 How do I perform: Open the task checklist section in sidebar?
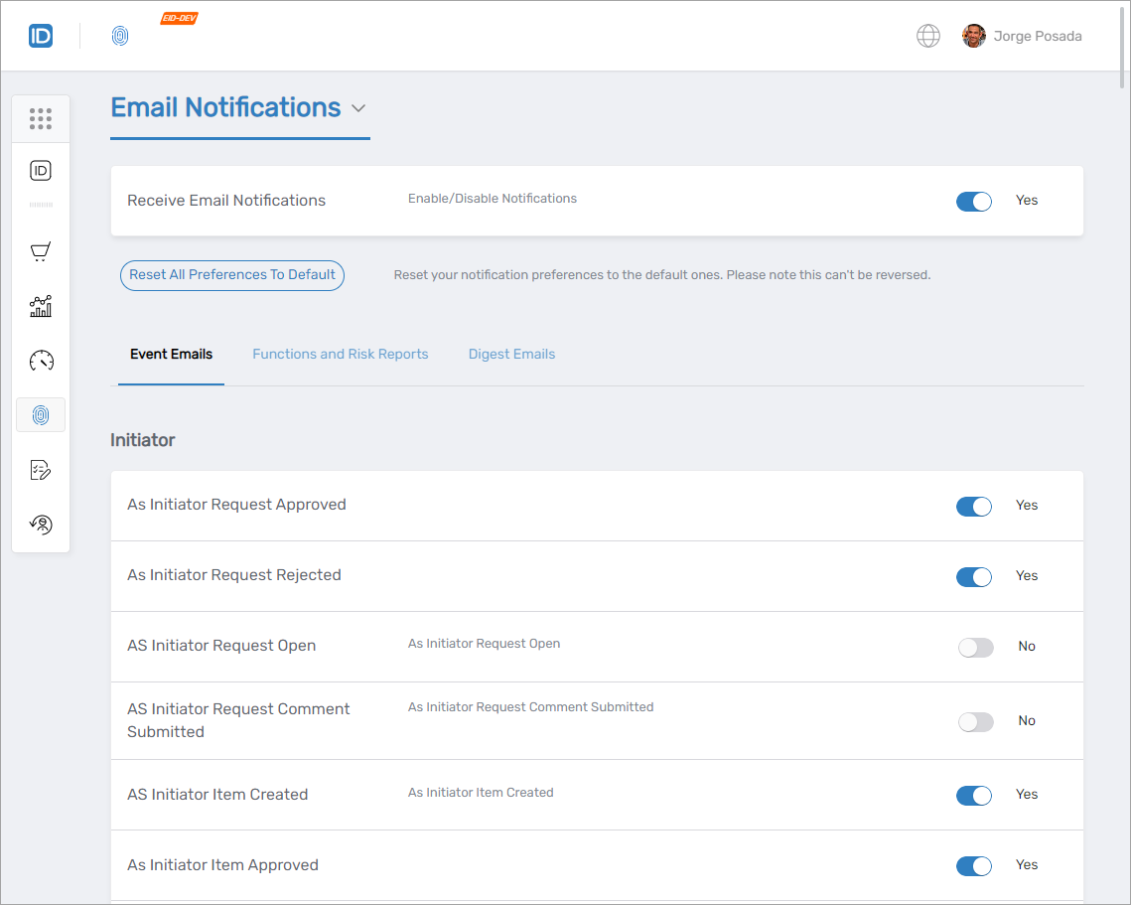coord(40,469)
